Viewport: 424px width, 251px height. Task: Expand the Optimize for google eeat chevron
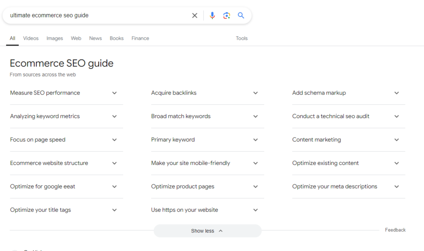(x=114, y=187)
